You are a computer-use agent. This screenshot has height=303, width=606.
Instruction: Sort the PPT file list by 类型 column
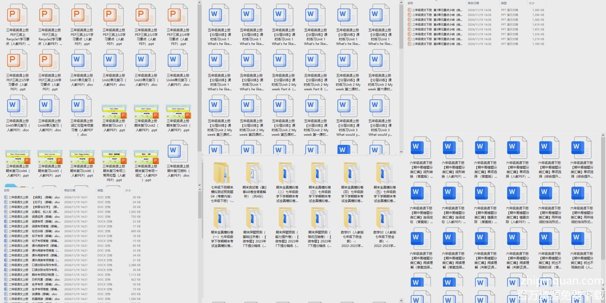click(x=504, y=3)
